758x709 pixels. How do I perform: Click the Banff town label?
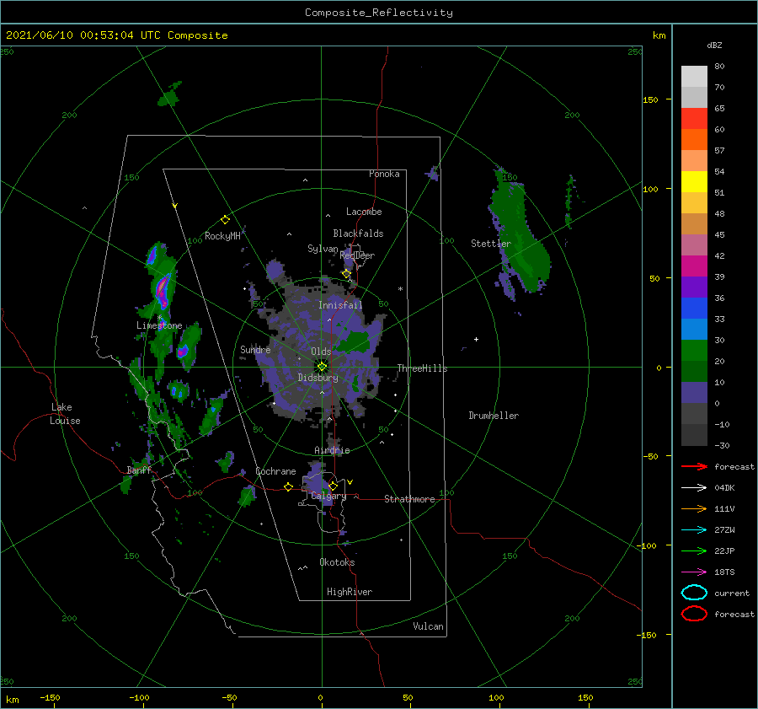click(139, 470)
